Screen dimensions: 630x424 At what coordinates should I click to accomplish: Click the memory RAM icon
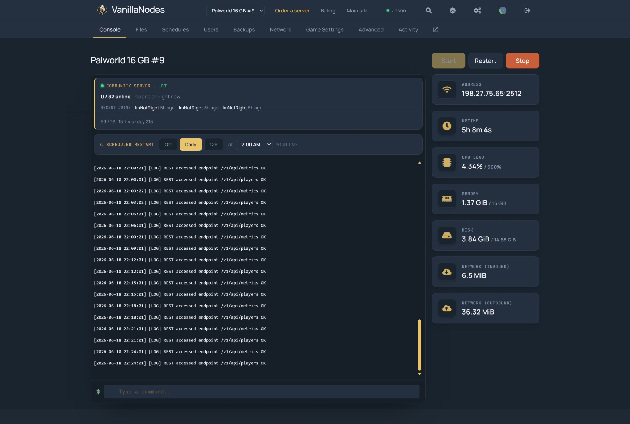[x=446, y=199]
